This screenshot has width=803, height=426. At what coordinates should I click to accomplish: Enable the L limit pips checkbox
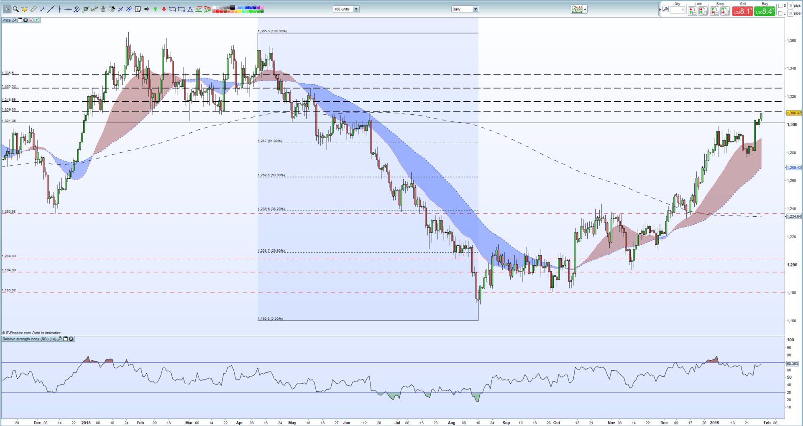780,13
